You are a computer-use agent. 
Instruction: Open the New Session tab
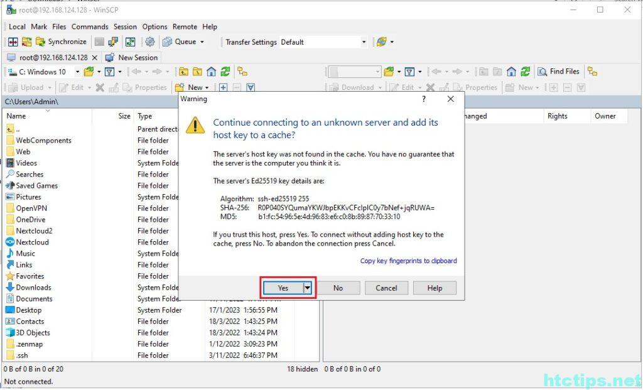[132, 58]
